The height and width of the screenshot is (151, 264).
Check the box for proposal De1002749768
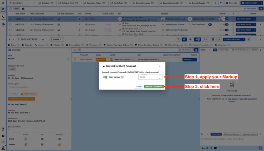click(x=75, y=60)
